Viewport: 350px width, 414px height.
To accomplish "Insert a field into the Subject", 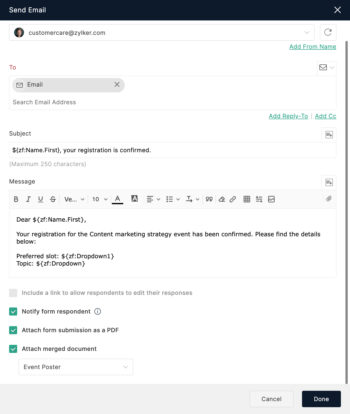I will [x=329, y=135].
